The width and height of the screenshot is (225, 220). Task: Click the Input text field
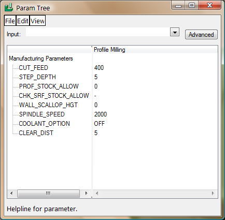point(97,32)
